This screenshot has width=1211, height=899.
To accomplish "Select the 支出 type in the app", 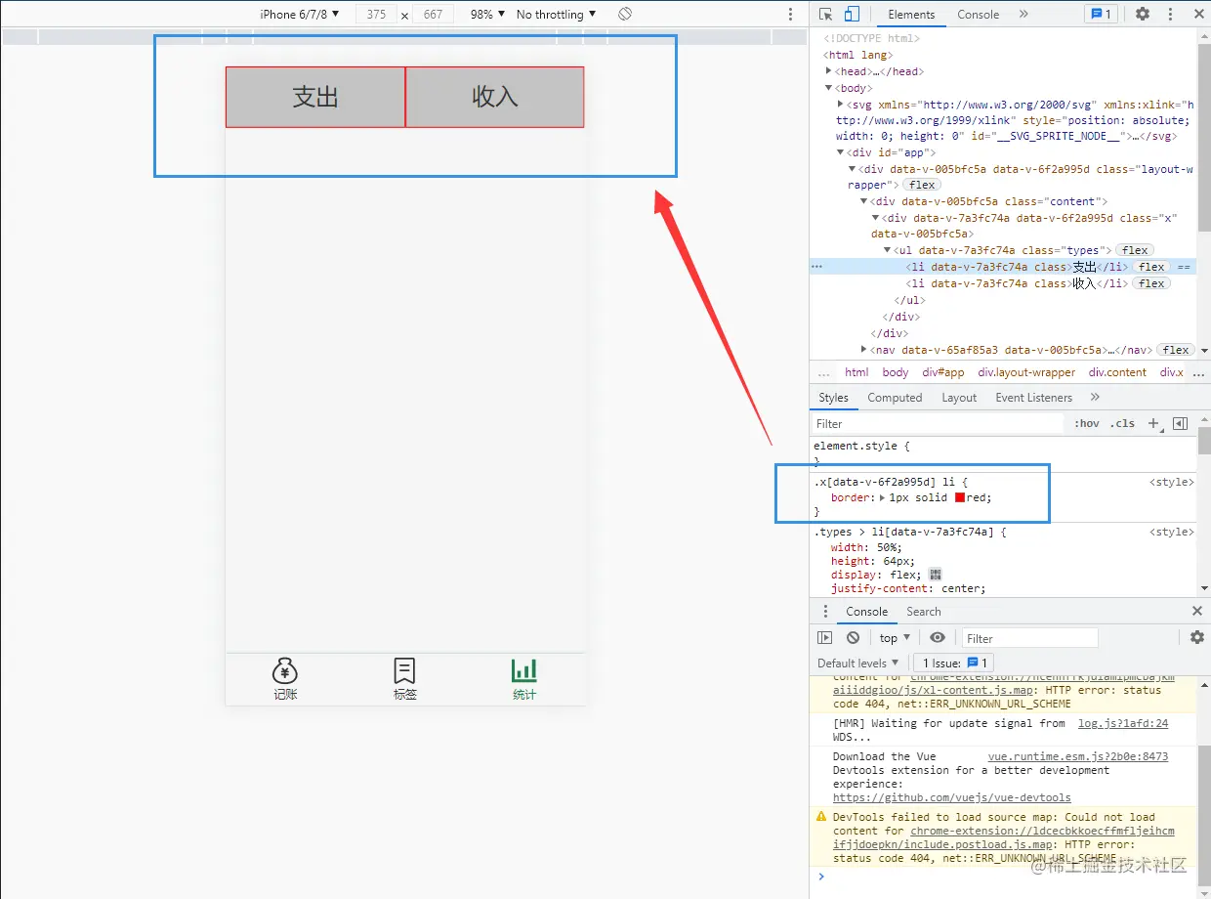I will coord(315,97).
